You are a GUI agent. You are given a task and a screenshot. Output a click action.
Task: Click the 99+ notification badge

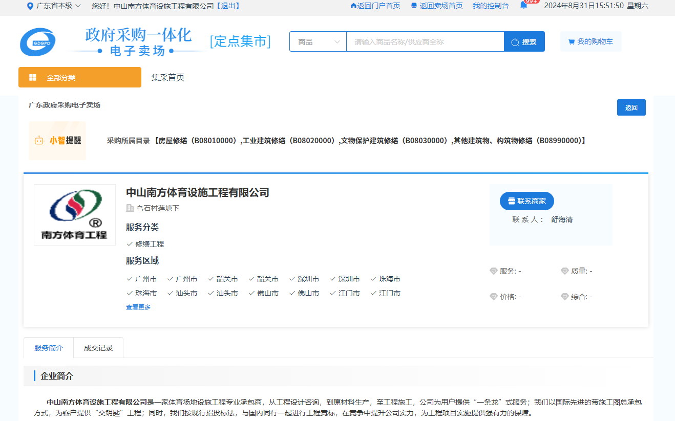(532, 2)
